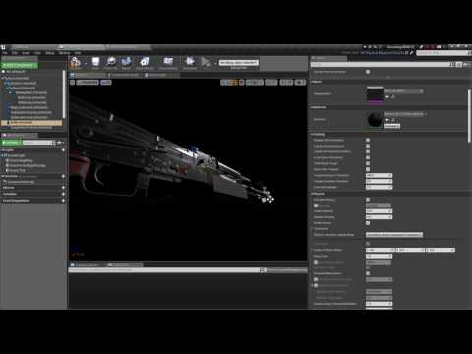The height and width of the screenshot is (354, 472).
Task: Toggle world/local coordinate system icon
Action: pos(242,83)
